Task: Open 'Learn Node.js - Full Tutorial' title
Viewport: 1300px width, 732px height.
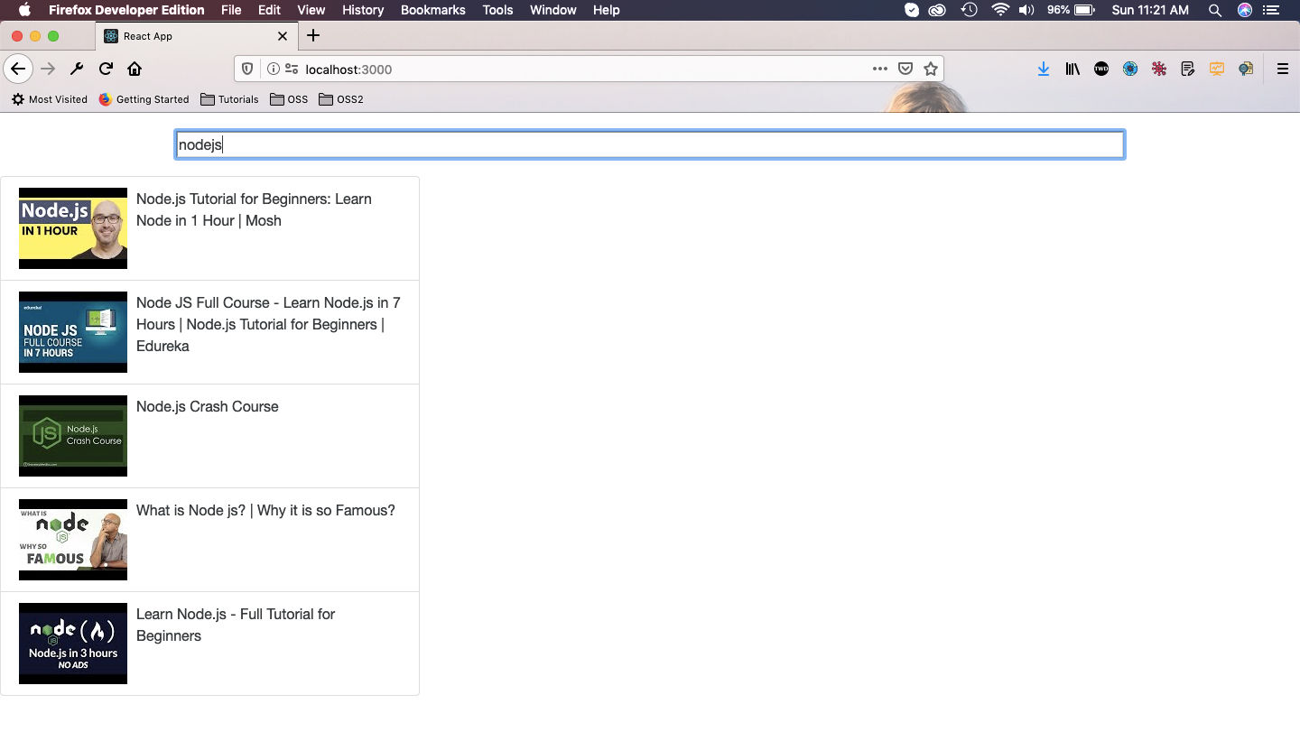Action: point(236,625)
